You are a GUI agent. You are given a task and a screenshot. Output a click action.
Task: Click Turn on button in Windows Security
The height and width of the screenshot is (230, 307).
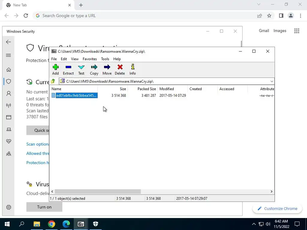44,207
